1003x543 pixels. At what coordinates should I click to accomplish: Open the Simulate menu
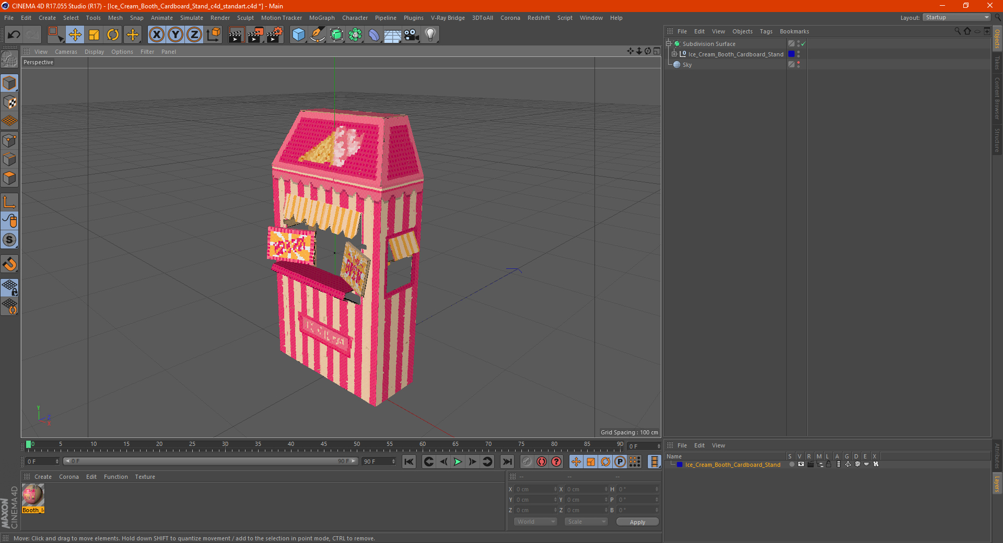coord(192,18)
